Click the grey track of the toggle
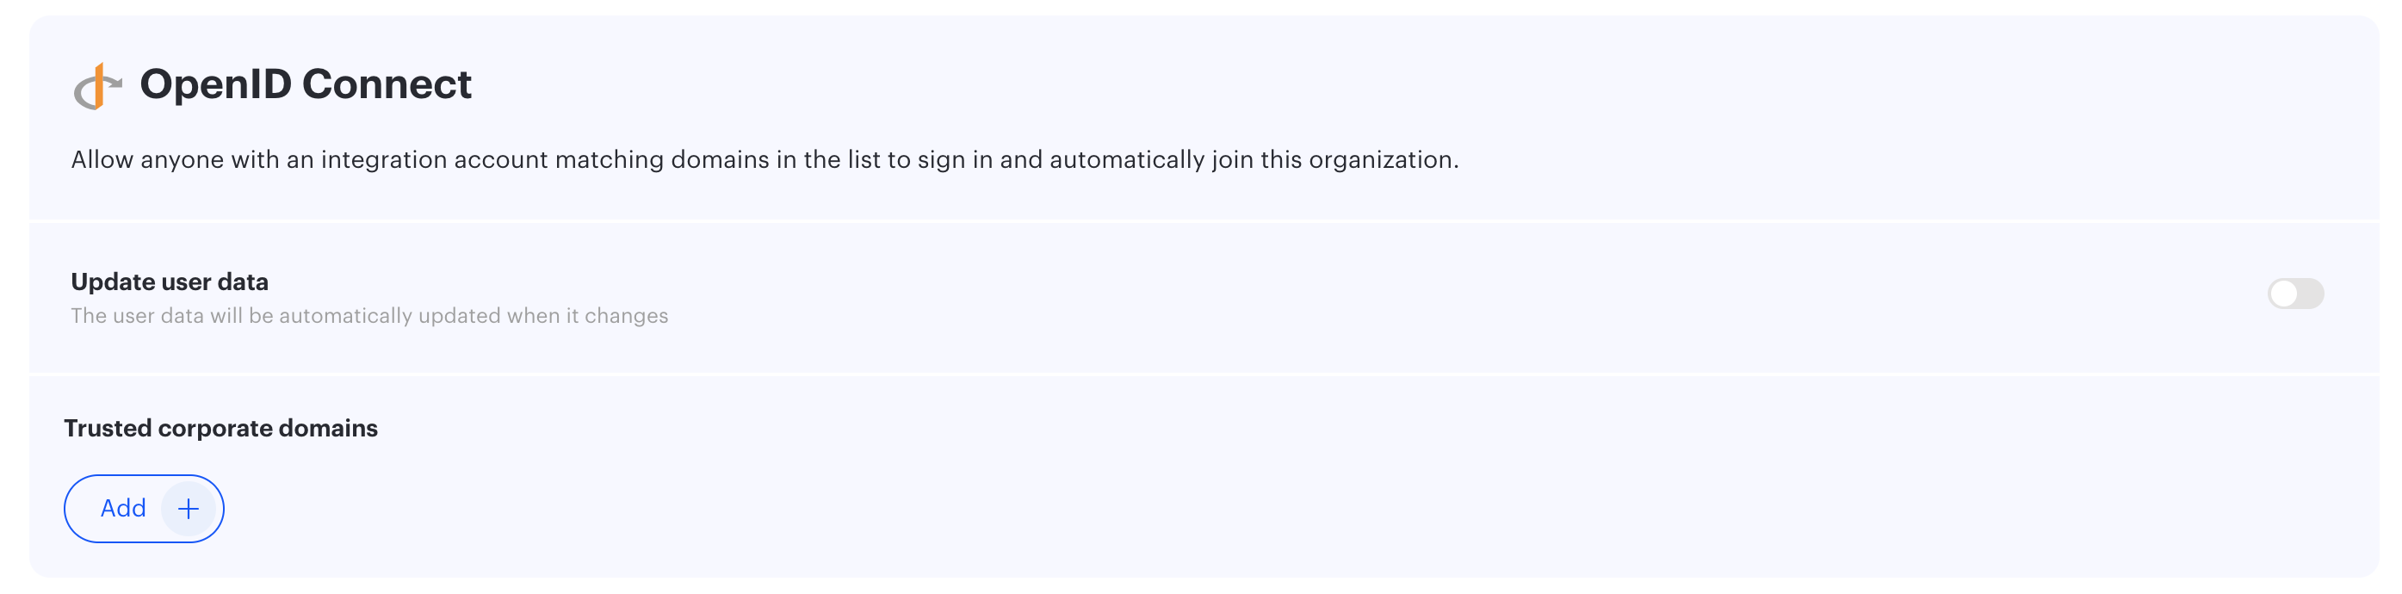The height and width of the screenshot is (594, 2402). [x=2310, y=294]
